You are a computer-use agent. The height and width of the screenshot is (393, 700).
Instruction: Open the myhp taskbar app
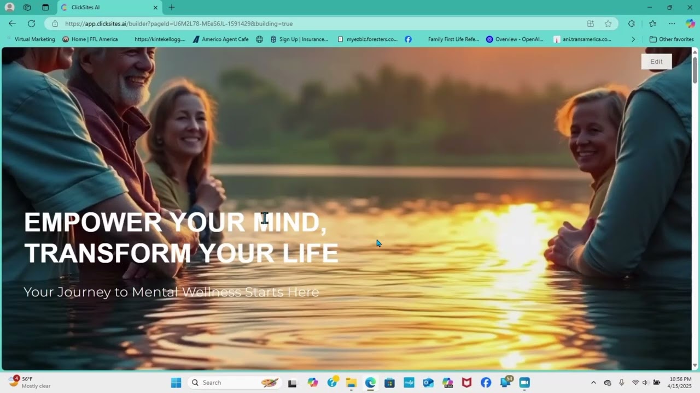click(x=409, y=383)
